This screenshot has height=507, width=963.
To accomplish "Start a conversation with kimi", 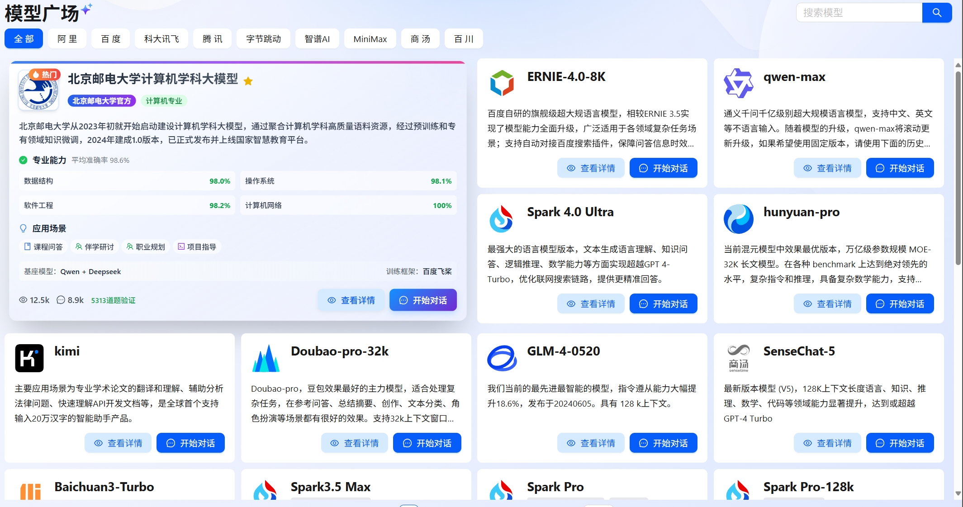I will [190, 443].
